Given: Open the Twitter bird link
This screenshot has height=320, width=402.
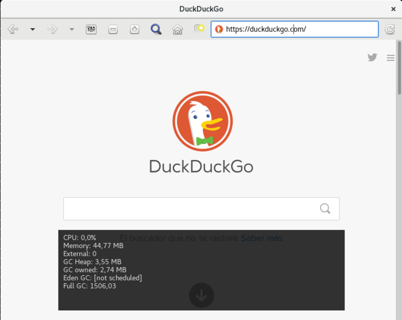Looking at the screenshot, I should click(x=373, y=57).
